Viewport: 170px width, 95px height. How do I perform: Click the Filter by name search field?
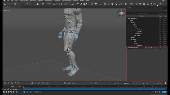(x=142, y=13)
